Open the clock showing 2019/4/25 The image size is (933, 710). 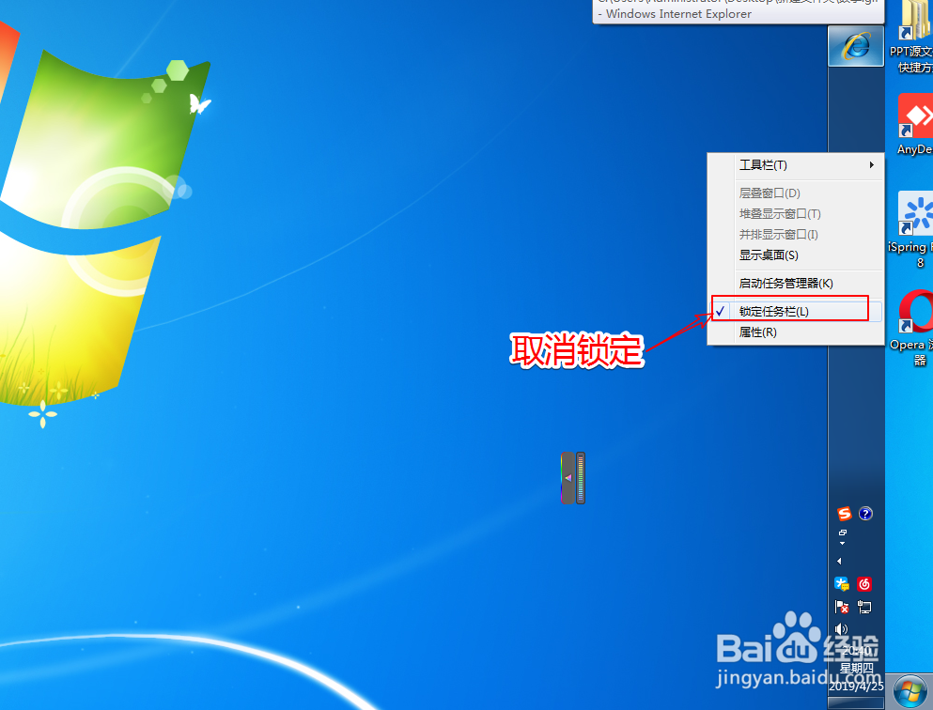[857, 669]
